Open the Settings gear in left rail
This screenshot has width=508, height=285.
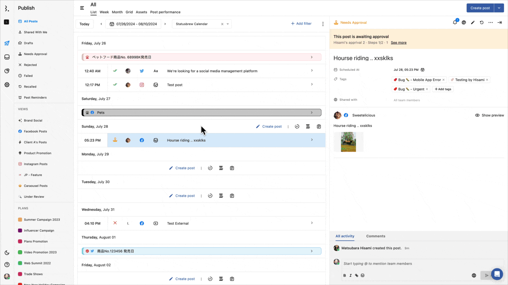[7, 85]
